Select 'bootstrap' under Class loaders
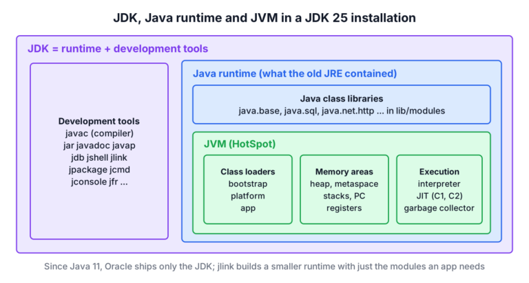 tap(248, 183)
